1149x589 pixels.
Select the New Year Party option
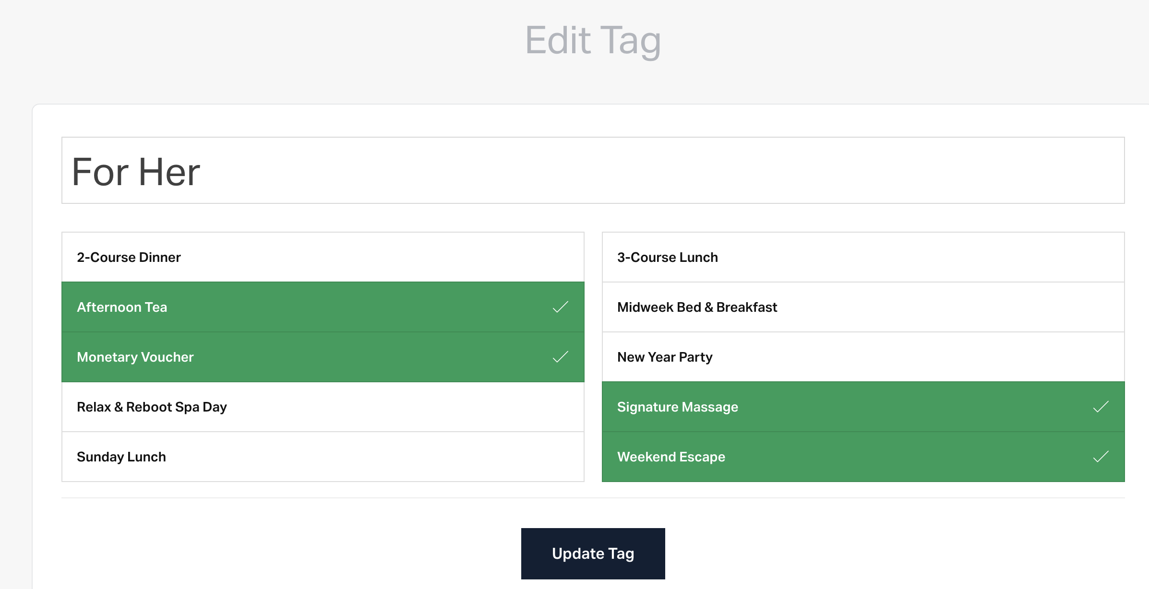click(x=863, y=357)
